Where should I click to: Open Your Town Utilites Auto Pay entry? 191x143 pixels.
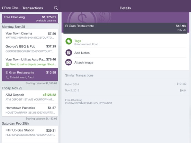30,61
